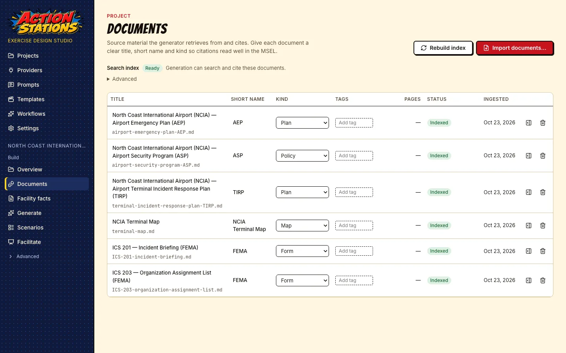Navigate to Templates
This screenshot has height=353, width=566.
point(47,99)
